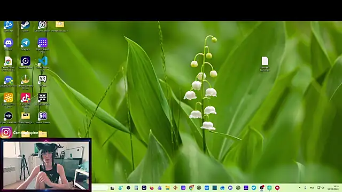This screenshot has height=192, width=342.
Task: Open the blank document on the desktop
Action: 265,63
